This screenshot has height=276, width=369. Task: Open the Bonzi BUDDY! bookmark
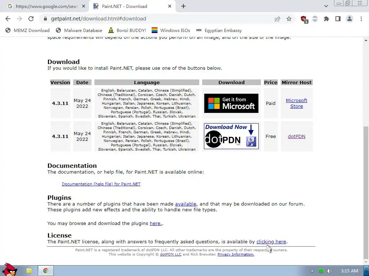click(127, 31)
